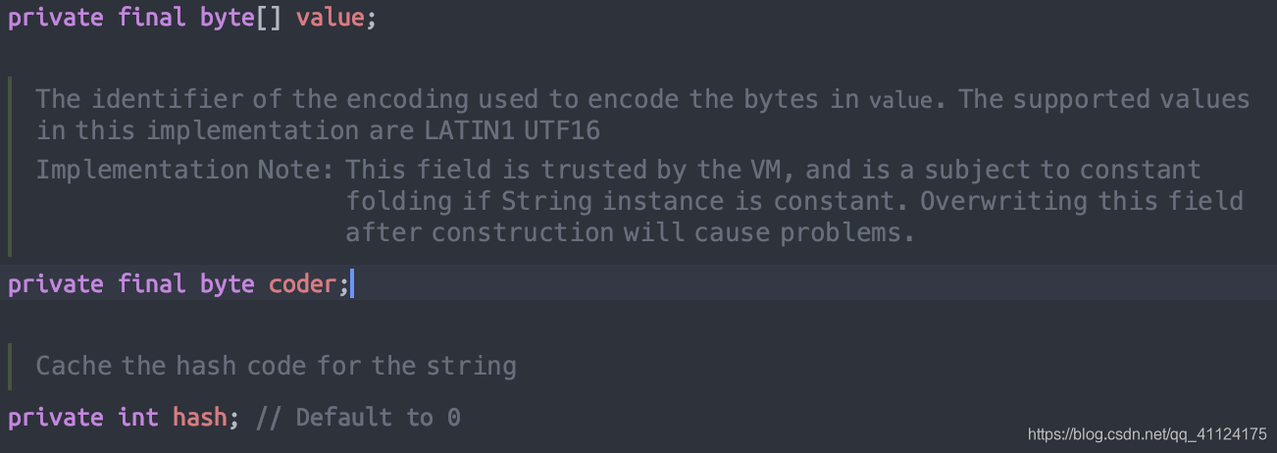Click 'Cache the hash code for the string' doc

(x=277, y=366)
